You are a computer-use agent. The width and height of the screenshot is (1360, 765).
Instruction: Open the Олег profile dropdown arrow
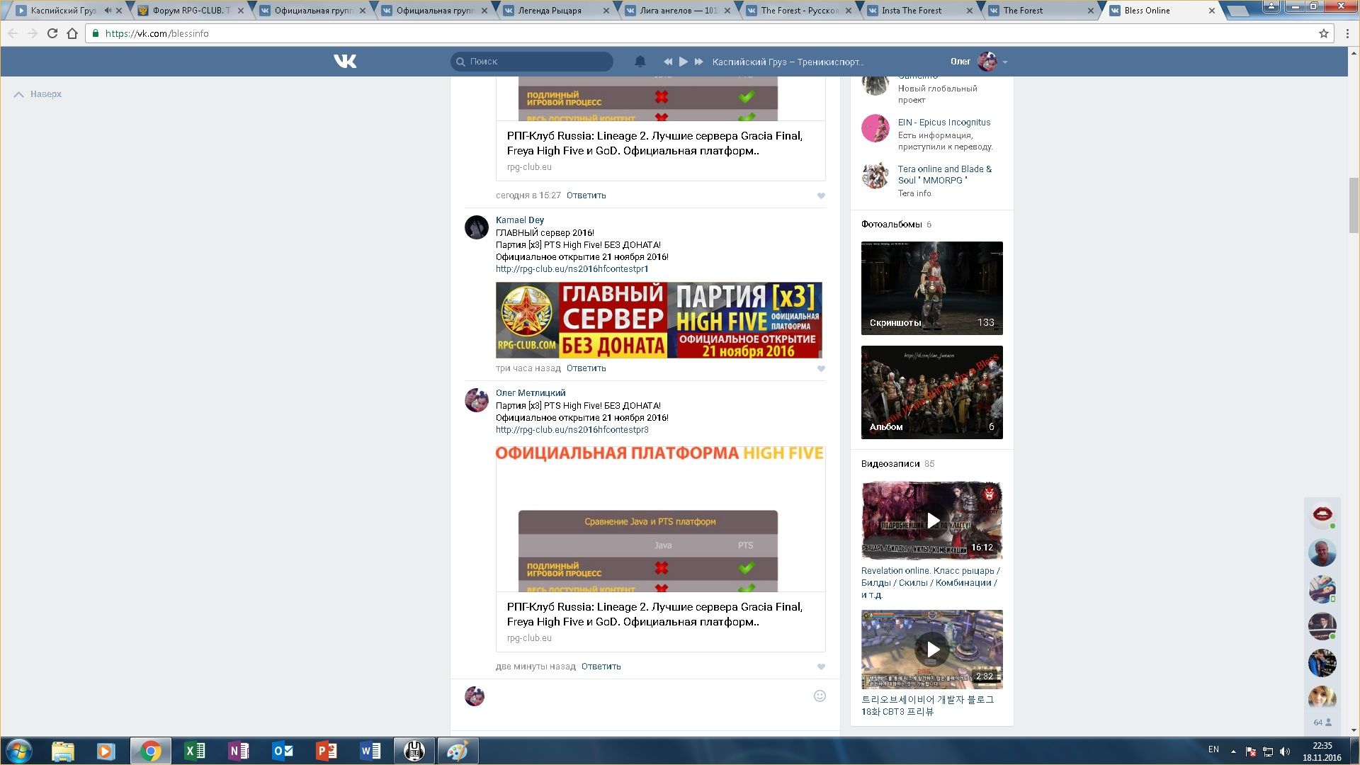(1005, 62)
